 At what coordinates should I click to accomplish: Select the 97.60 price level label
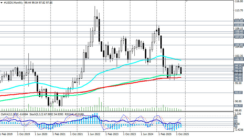click(x=239, y=75)
